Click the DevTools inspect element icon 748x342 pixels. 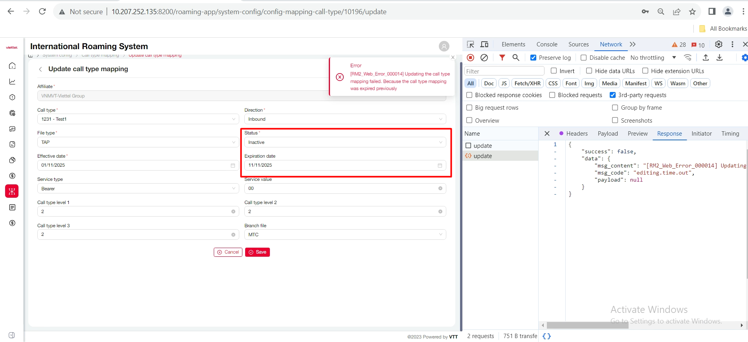coord(470,44)
